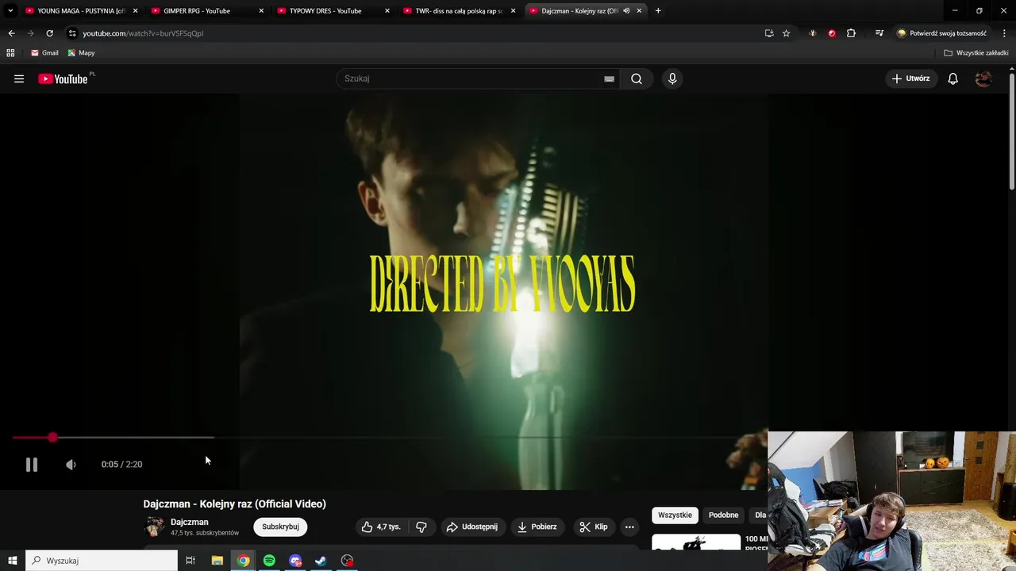Open the Dajczman channel avatar
Image resolution: width=1016 pixels, height=571 pixels.
(x=154, y=527)
